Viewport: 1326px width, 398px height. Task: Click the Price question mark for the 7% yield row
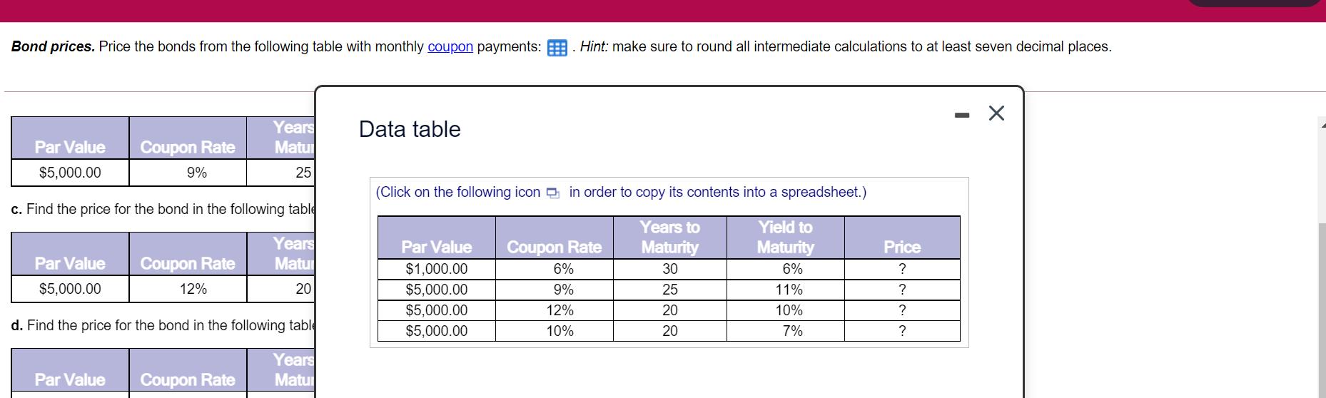pos(902,331)
